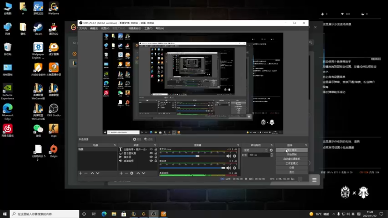Enable 工作室模式 in Controls

point(292,163)
